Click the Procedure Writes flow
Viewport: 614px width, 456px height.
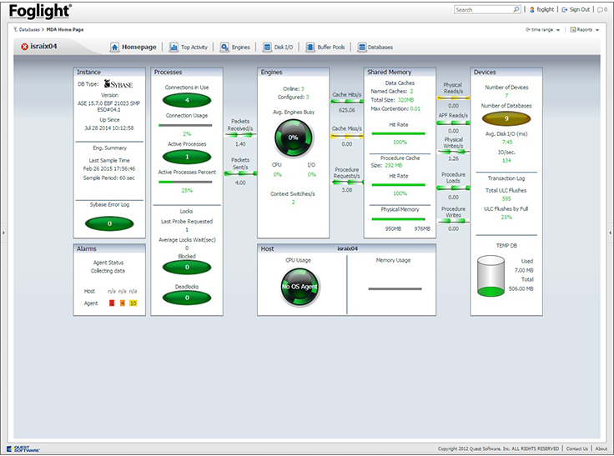tap(453, 221)
